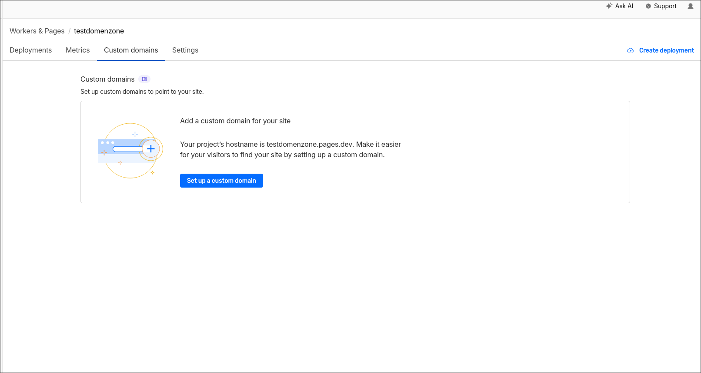Click the address bar in the illustration
The height and width of the screenshot is (373, 701).
[127, 149]
